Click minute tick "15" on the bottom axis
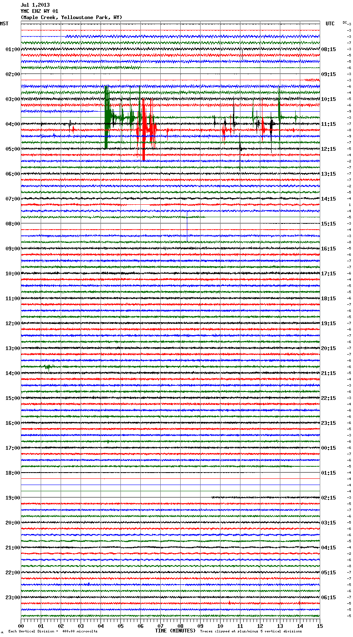Screen dimensions: 353x637 [320, 626]
